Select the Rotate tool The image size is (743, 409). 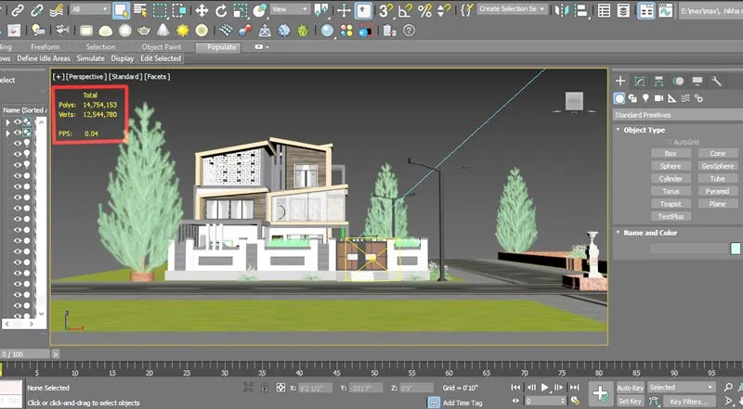point(221,10)
